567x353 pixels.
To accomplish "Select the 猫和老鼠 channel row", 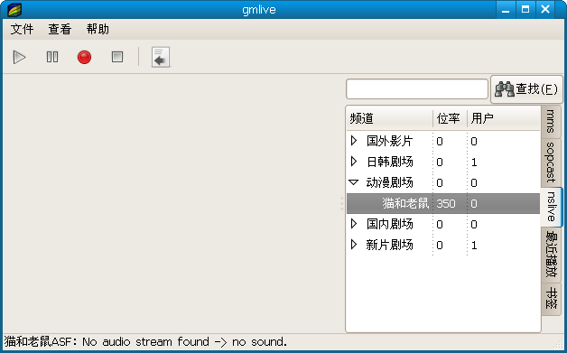I will coord(443,203).
